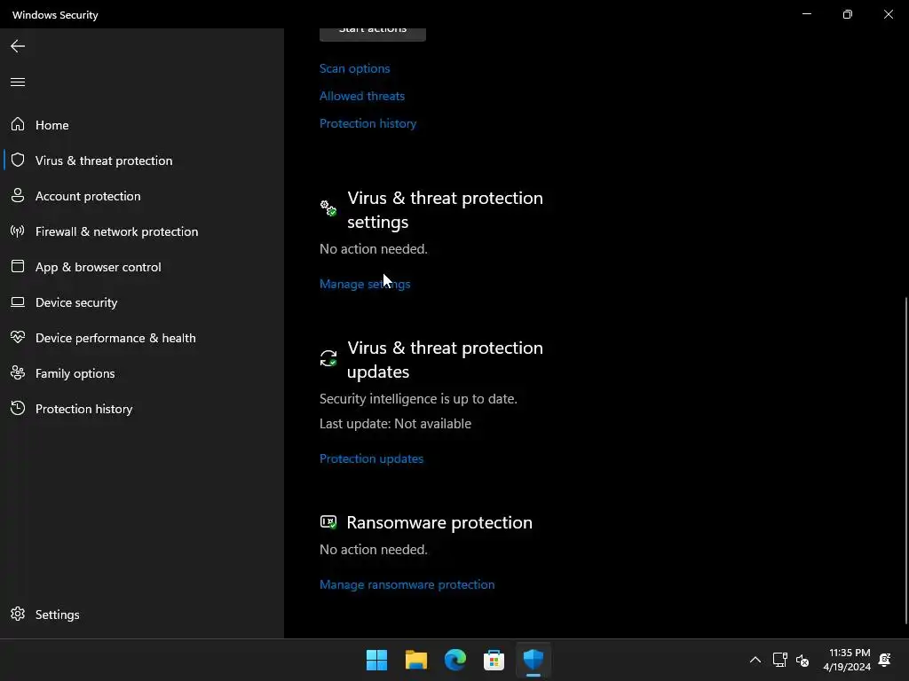The height and width of the screenshot is (681, 909).
Task: Click the taskbar clock and date
Action: pyautogui.click(x=847, y=660)
